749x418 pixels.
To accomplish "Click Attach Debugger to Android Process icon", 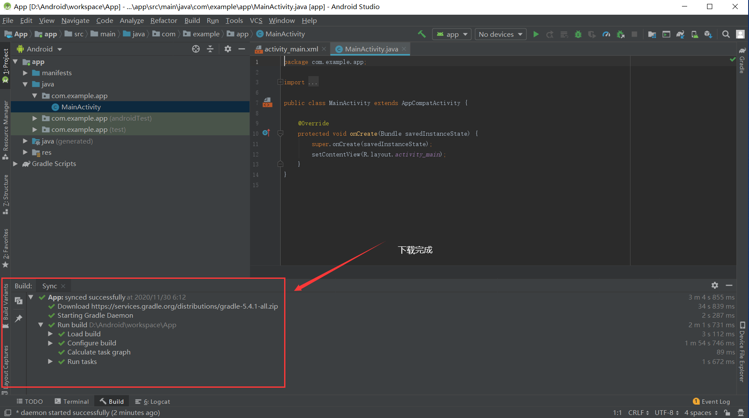I will (x=621, y=34).
